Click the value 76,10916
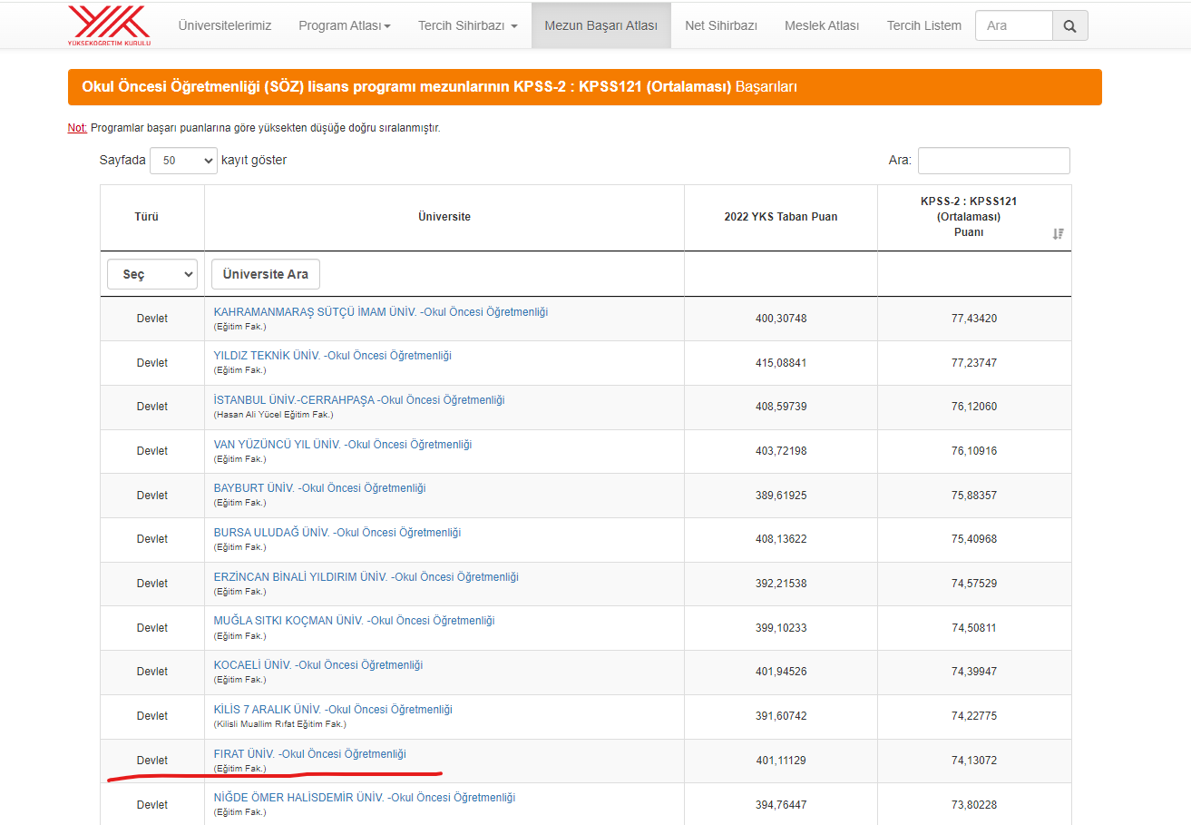This screenshot has width=1191, height=825. coord(974,451)
